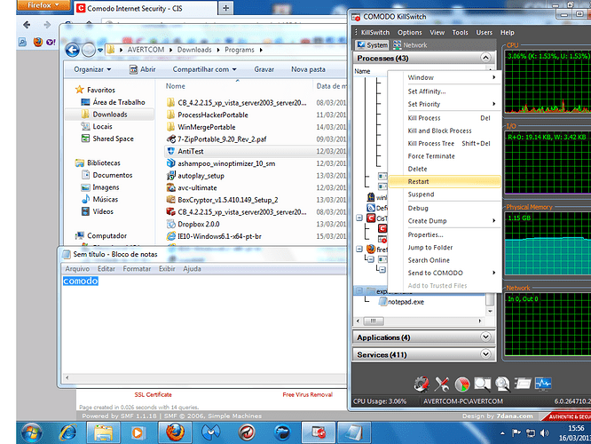This screenshot has width=591, height=444.
Task: Click the gear with red arrow icon in KillSwitch toolbar
Action: [422, 384]
